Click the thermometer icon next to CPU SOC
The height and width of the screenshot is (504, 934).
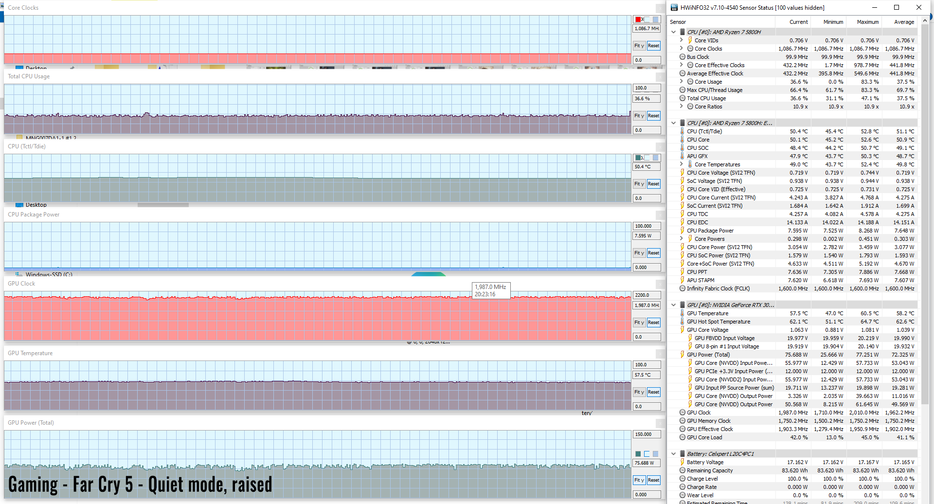[x=683, y=148]
